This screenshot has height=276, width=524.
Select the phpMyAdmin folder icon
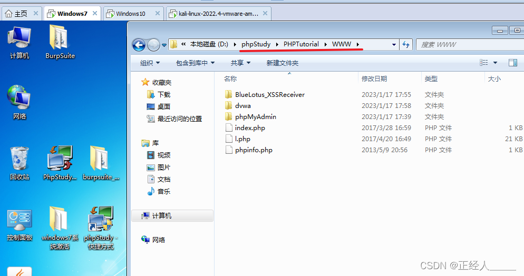click(x=229, y=116)
